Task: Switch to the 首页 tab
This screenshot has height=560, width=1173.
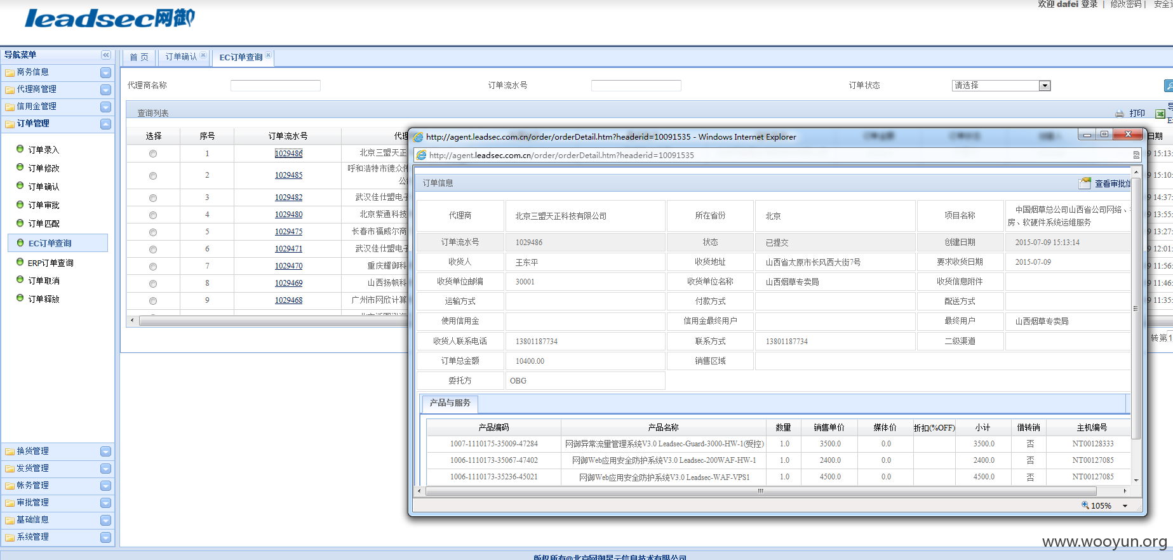Action: coord(139,57)
